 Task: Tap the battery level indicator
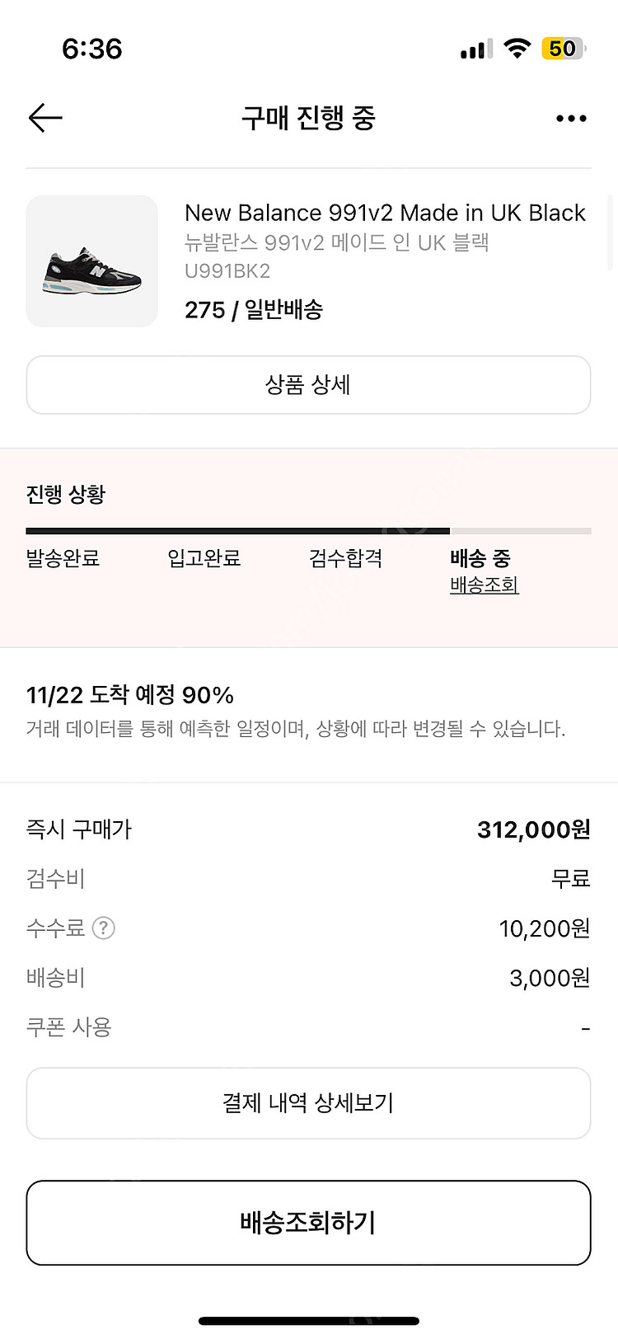pos(564,49)
